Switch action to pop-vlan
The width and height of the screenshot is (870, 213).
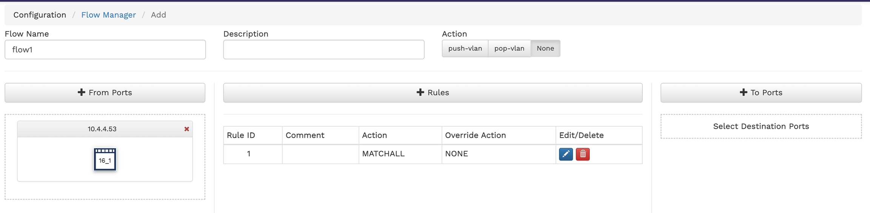[509, 49]
